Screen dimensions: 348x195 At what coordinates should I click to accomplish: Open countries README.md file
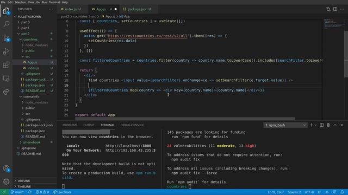point(35,91)
